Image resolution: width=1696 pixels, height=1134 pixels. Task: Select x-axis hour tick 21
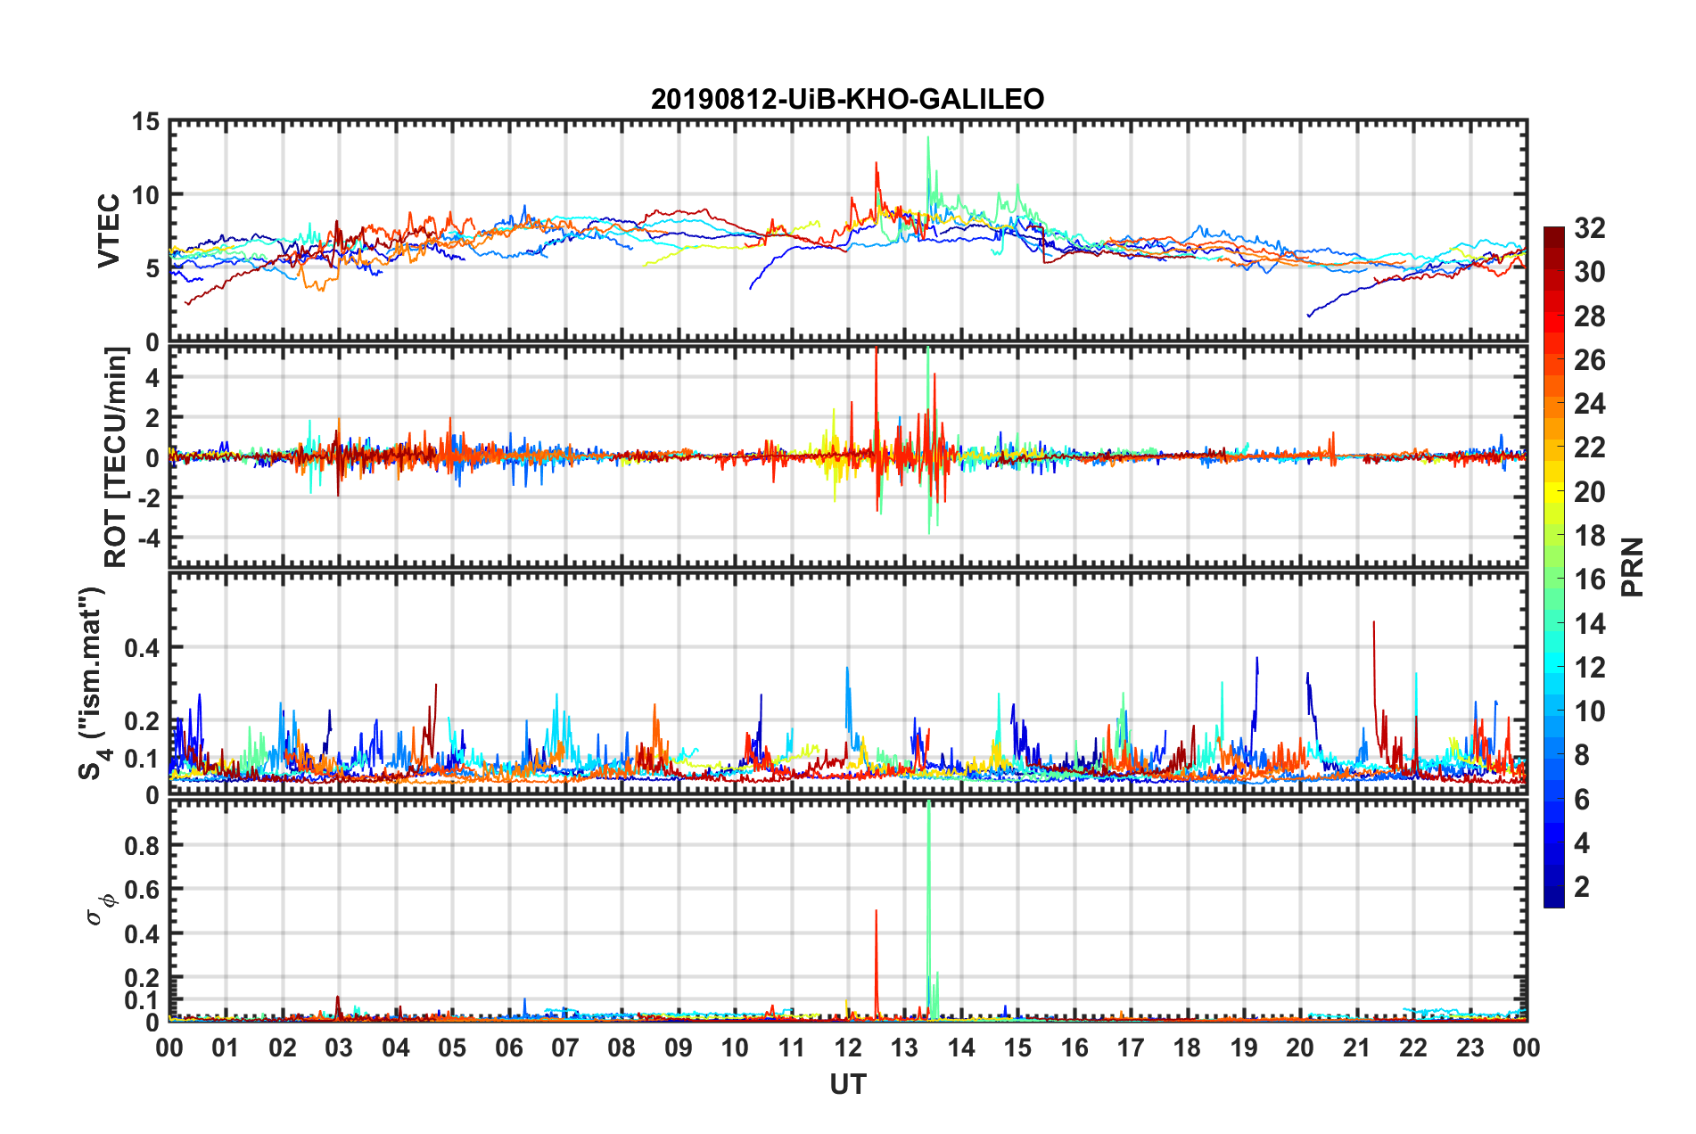click(x=1357, y=1048)
